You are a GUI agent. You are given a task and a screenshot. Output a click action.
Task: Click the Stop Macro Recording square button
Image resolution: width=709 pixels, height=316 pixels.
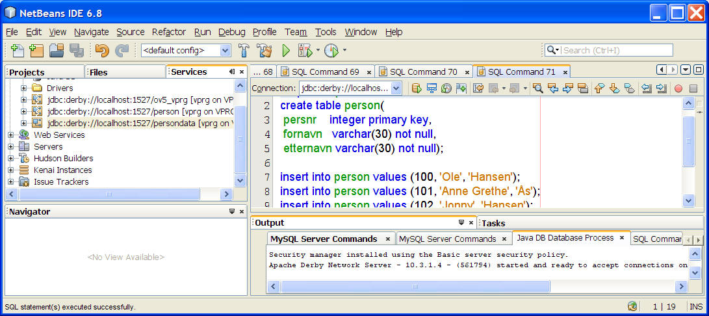point(693,88)
